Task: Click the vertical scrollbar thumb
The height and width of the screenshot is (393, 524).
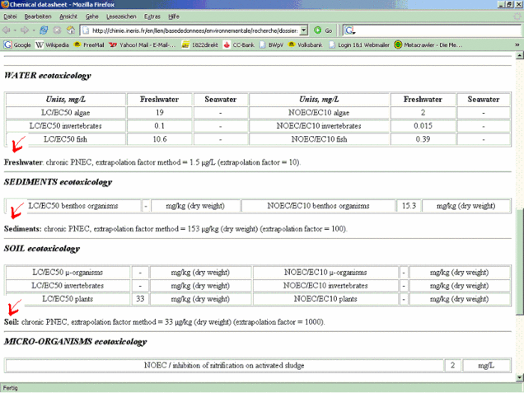Action: [519, 262]
